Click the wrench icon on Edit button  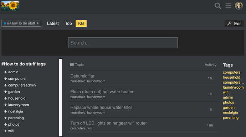click(229, 23)
